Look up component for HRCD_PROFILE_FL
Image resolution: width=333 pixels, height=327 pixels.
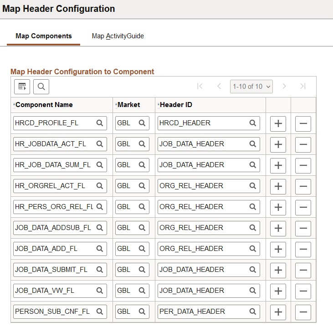click(100, 123)
